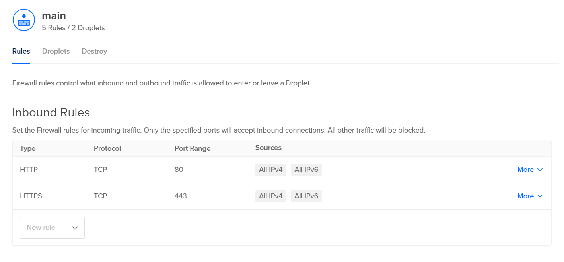Click the firewall icon beside main
Image resolution: width=564 pixels, height=262 pixels.
24,20
